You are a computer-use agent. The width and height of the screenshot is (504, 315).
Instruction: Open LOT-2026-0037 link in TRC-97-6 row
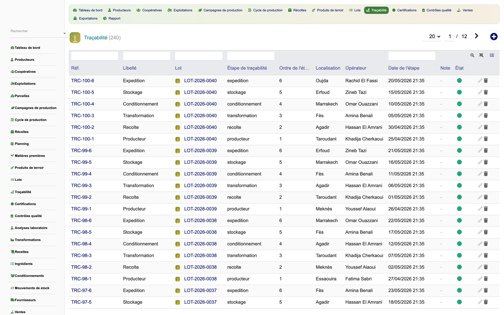click(200, 290)
